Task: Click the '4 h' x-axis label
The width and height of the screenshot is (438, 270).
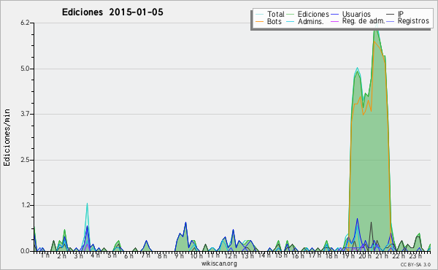Action: [x=95, y=255]
